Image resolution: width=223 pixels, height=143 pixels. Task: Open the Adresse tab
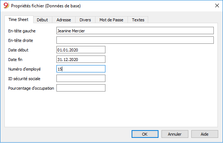click(64, 20)
